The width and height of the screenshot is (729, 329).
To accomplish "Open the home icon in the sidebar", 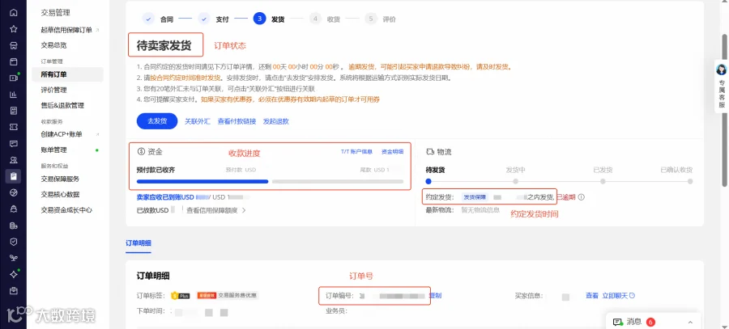I will pos(14,12).
